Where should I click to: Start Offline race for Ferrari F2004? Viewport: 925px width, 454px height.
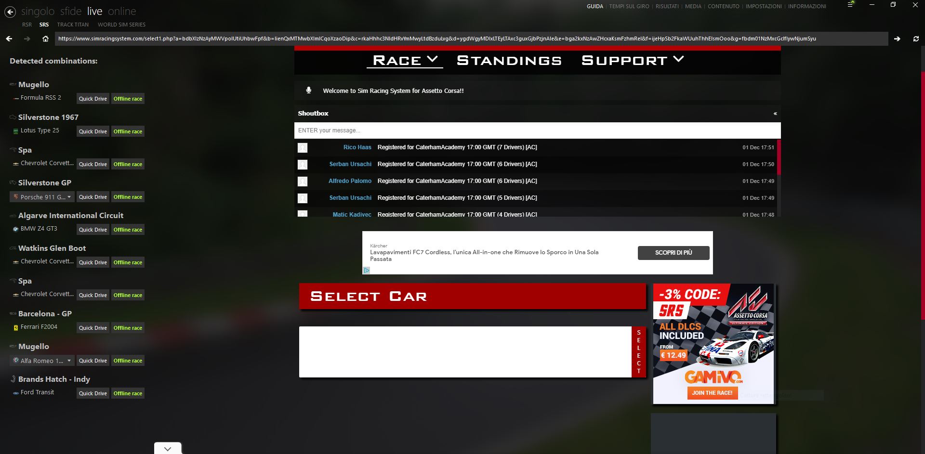128,328
